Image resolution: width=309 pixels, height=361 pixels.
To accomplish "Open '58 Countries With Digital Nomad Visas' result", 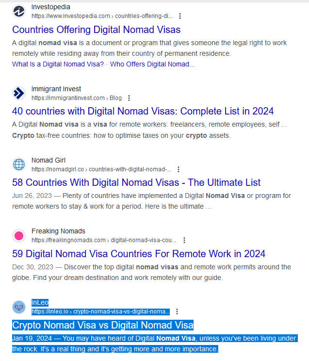I will tap(136, 182).
